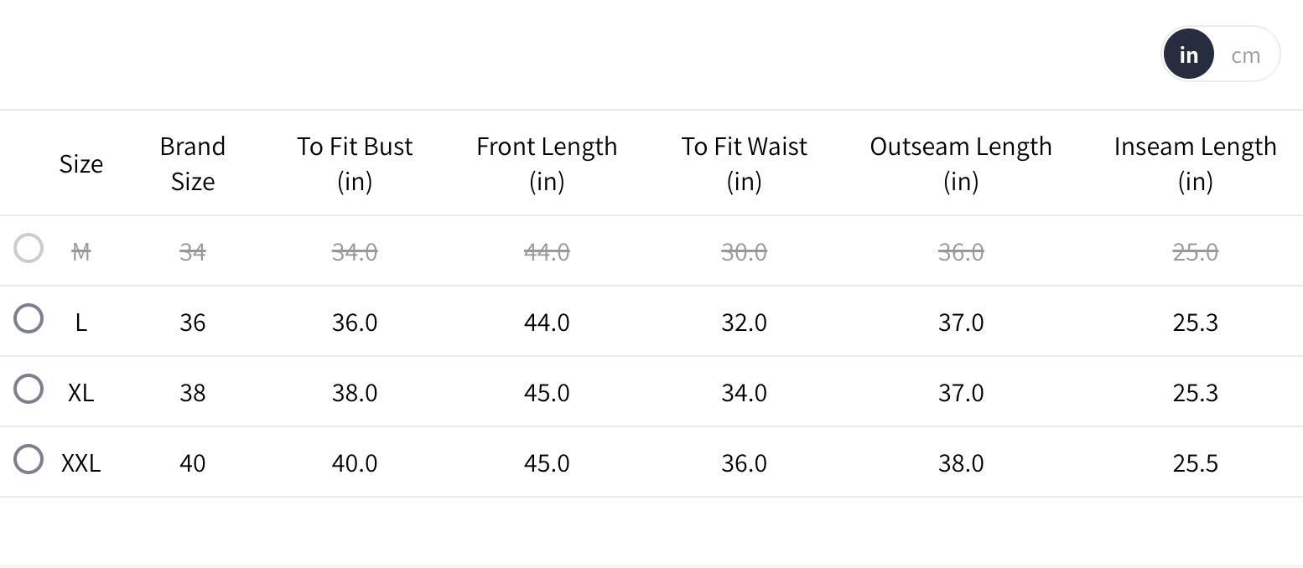Click the Brand Size column header
This screenshot has height=568, width=1303.
pos(192,163)
